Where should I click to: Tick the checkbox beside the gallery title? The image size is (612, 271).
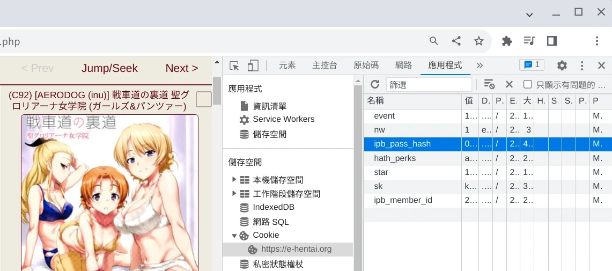click(204, 99)
